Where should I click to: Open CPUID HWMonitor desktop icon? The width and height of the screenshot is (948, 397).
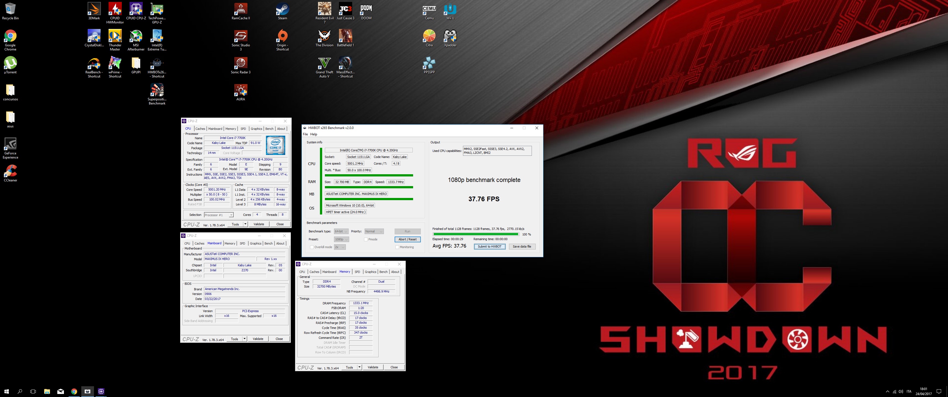click(x=115, y=13)
